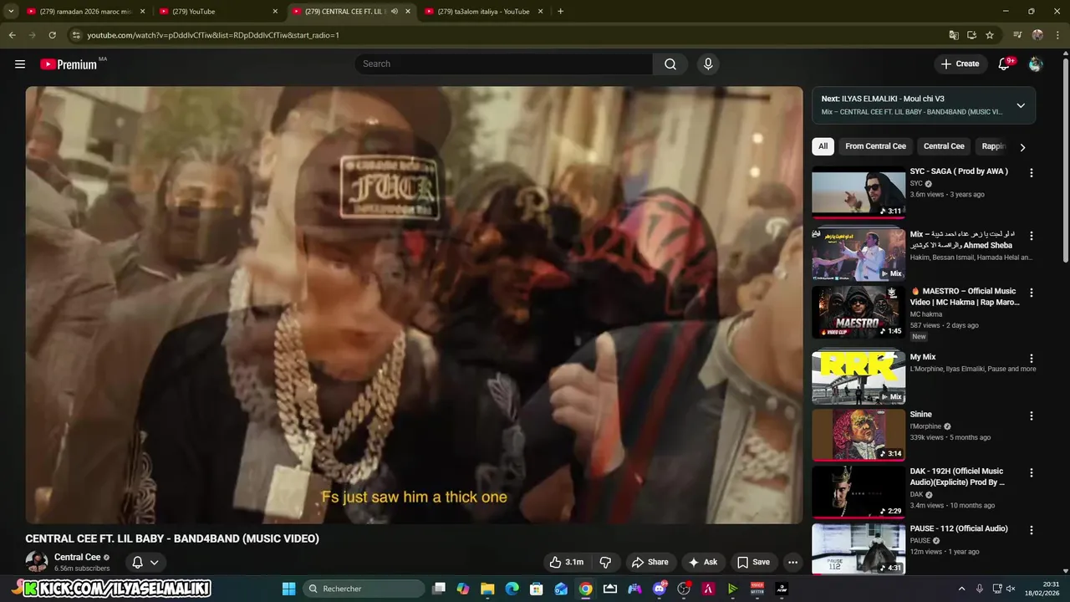Open the YouTube account avatar menu
The width and height of the screenshot is (1070, 602).
click(x=1036, y=64)
